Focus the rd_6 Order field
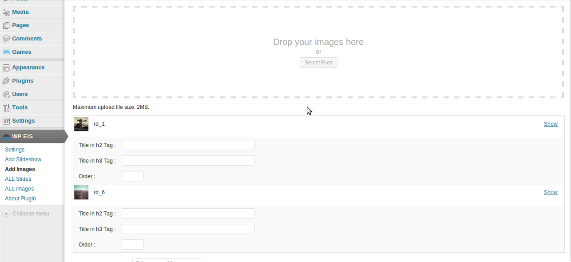The image size is (571, 262). point(133,245)
